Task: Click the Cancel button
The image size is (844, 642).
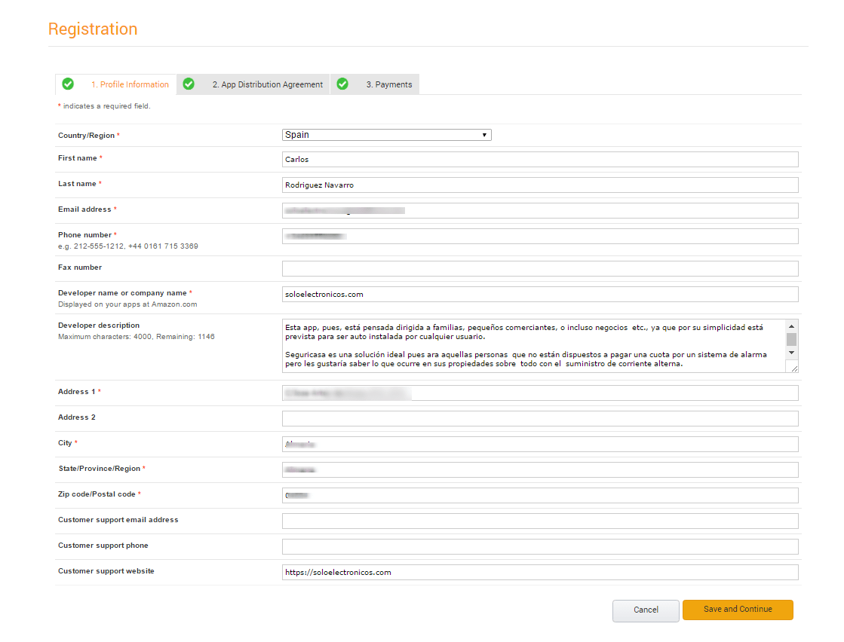Action: point(646,610)
